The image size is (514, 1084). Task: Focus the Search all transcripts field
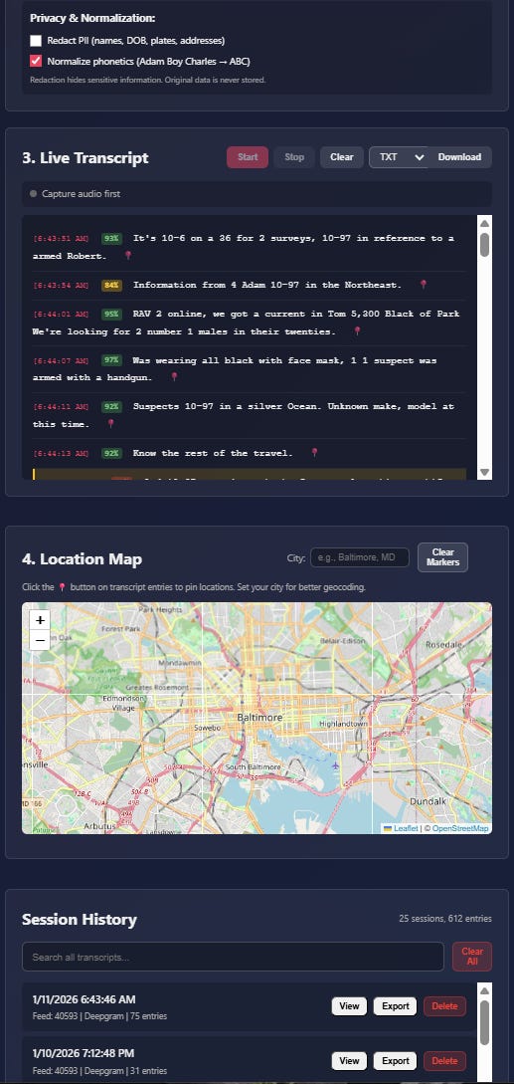point(233,957)
